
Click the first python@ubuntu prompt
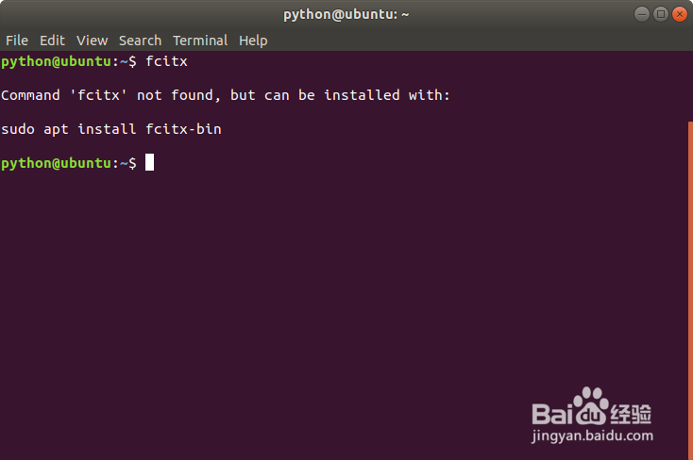69,62
